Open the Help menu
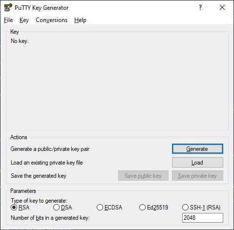This screenshot has width=234, height=230. [x=80, y=20]
